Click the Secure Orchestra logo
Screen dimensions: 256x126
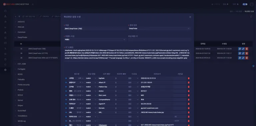click(16, 4)
